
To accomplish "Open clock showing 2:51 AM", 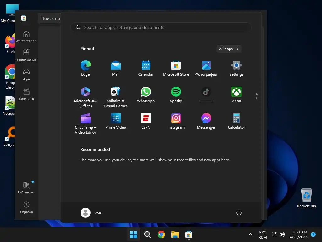I will coord(298,234).
